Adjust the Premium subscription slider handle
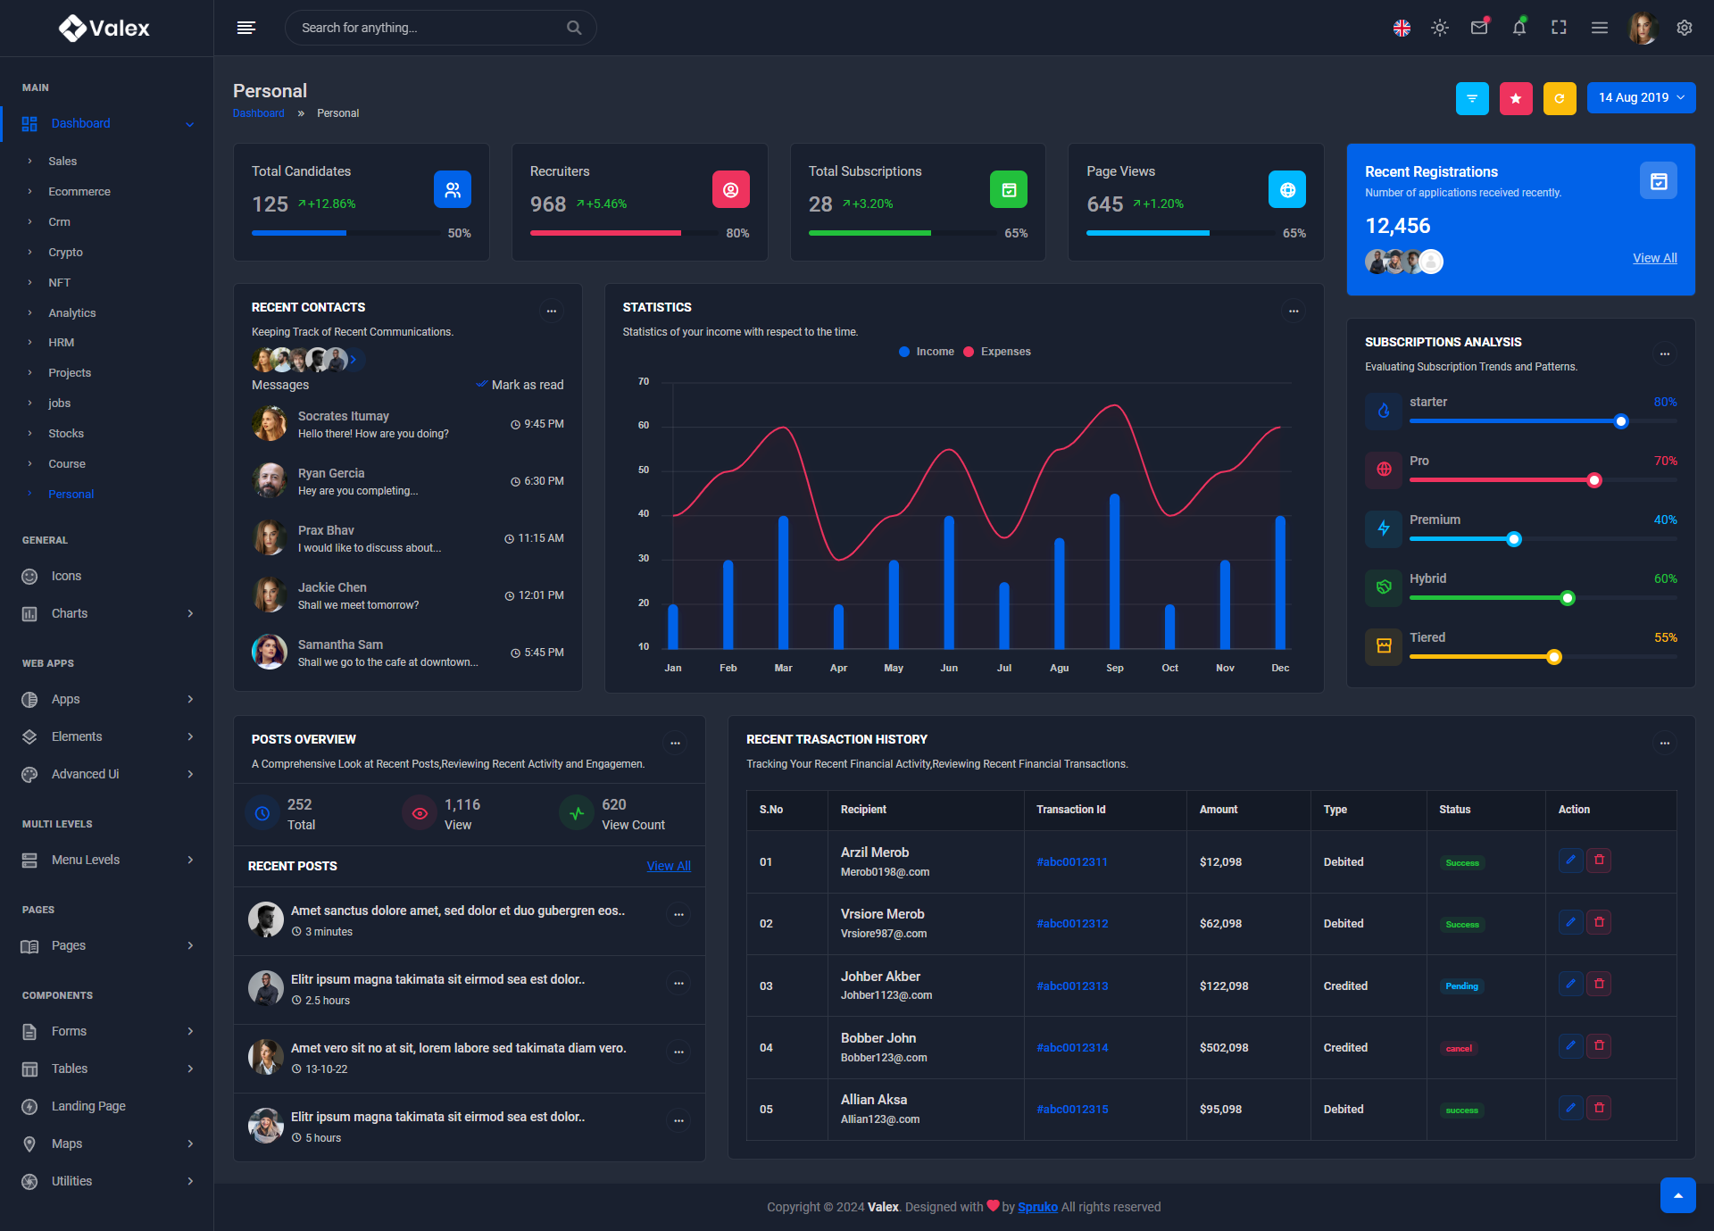The width and height of the screenshot is (1714, 1231). (1514, 539)
